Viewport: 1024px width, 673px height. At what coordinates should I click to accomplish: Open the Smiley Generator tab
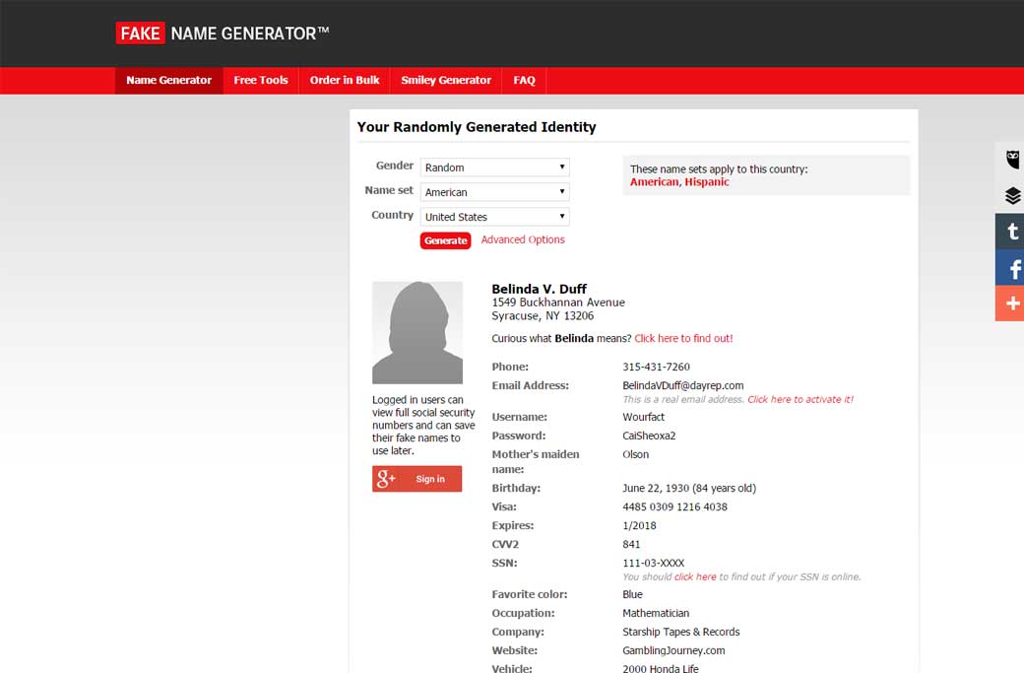click(446, 81)
